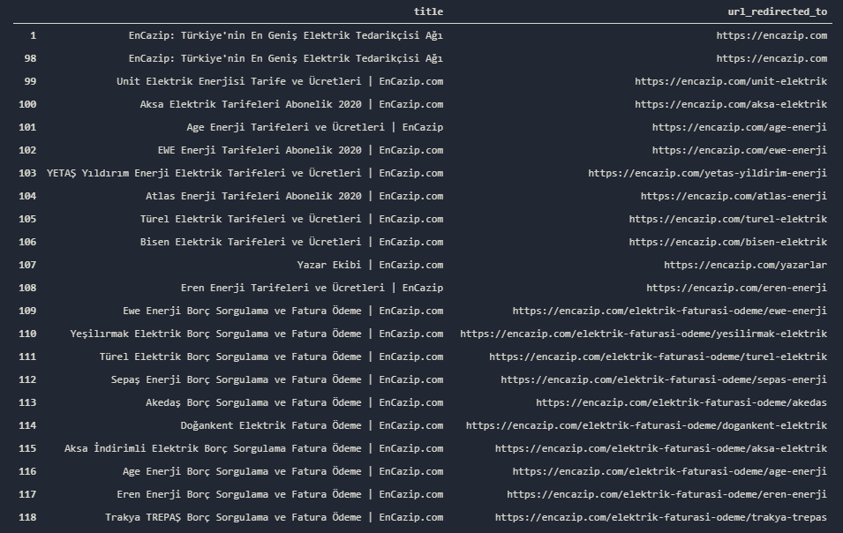This screenshot has width=843, height=533.
Task: Select row index 106
Action: pos(27,242)
